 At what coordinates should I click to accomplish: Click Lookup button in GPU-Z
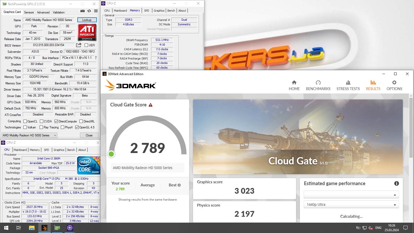point(87,20)
